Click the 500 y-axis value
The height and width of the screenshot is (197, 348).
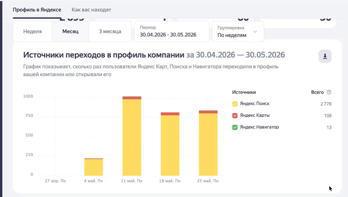click(x=29, y=135)
